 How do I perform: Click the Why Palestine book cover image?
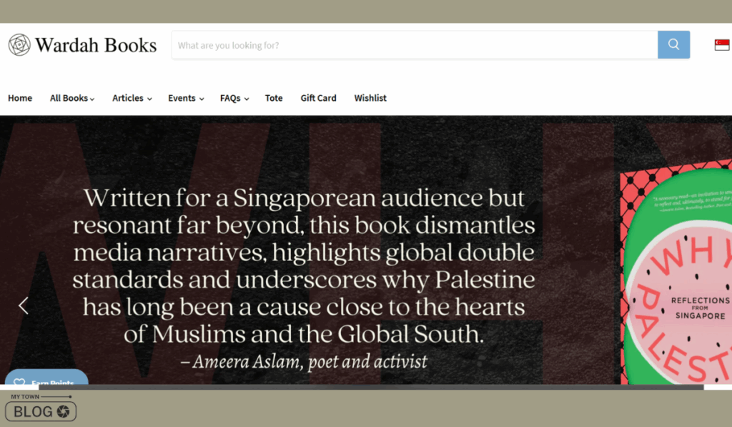pyautogui.click(x=676, y=272)
